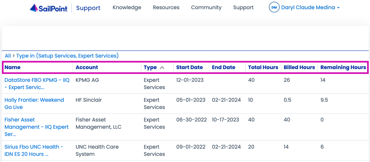Sort by Remaining Hours column header
This screenshot has width=370, height=162.
[343, 67]
